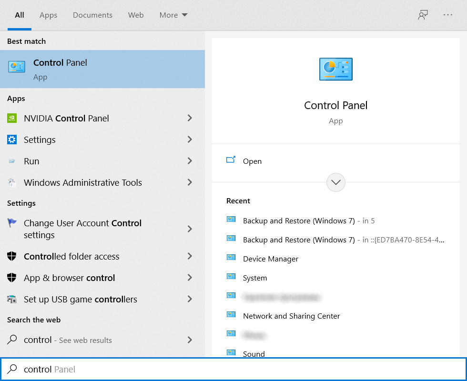
Task: Switch to the All tab
Action: [x=20, y=15]
